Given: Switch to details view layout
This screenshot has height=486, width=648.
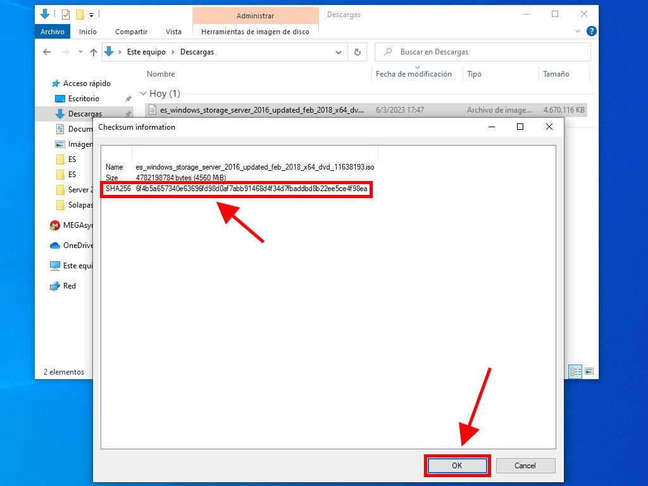Looking at the screenshot, I should 575,371.
